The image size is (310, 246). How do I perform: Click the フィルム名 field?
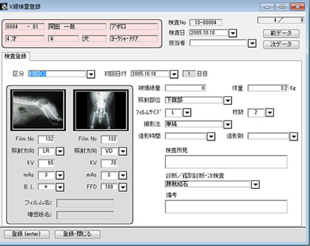tap(85, 203)
